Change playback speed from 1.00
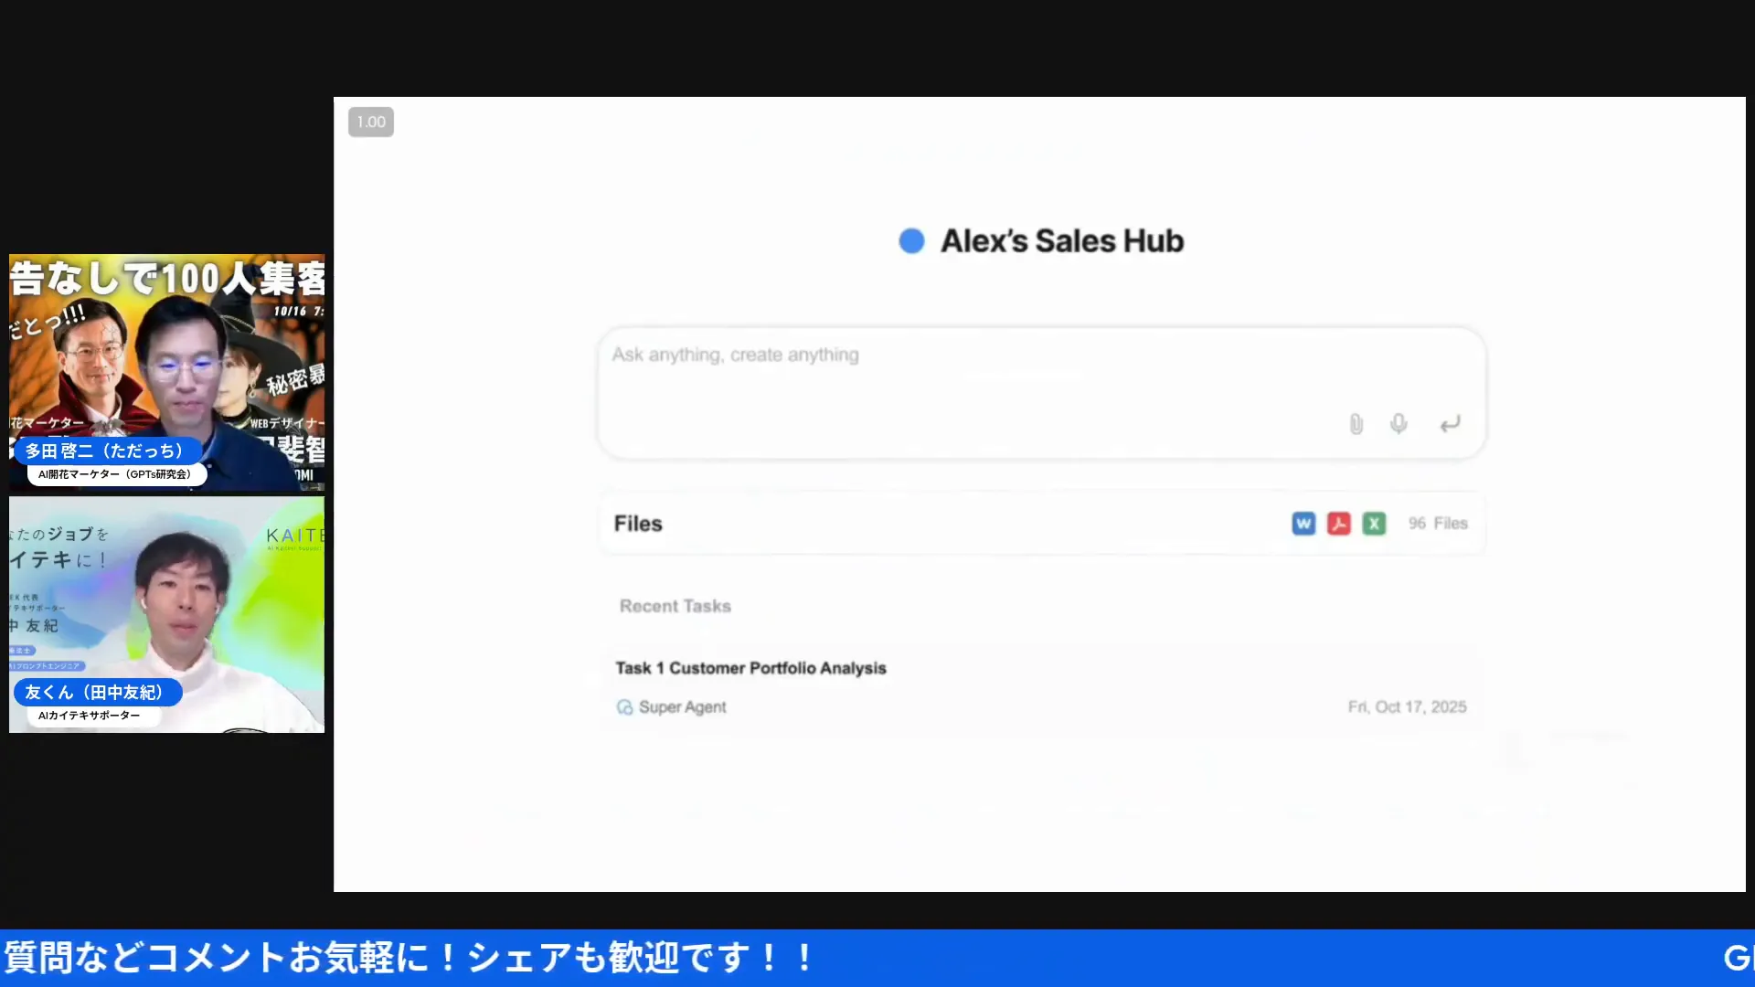 (370, 122)
